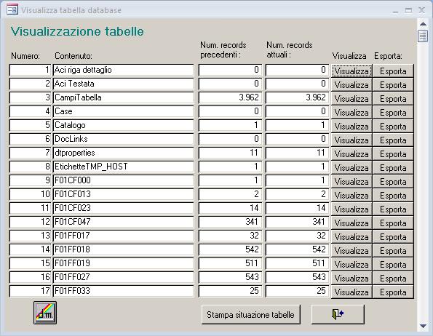This screenshot has width=433, height=336.
Task: Click the Stampa situazione tabelle button
Action: point(251,314)
